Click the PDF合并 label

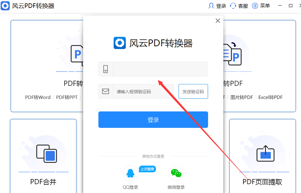43,182
